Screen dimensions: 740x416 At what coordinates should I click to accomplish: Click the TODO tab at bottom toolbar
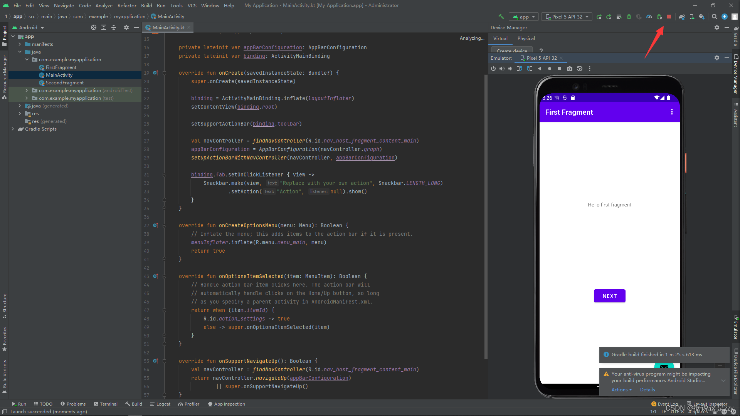click(x=45, y=404)
